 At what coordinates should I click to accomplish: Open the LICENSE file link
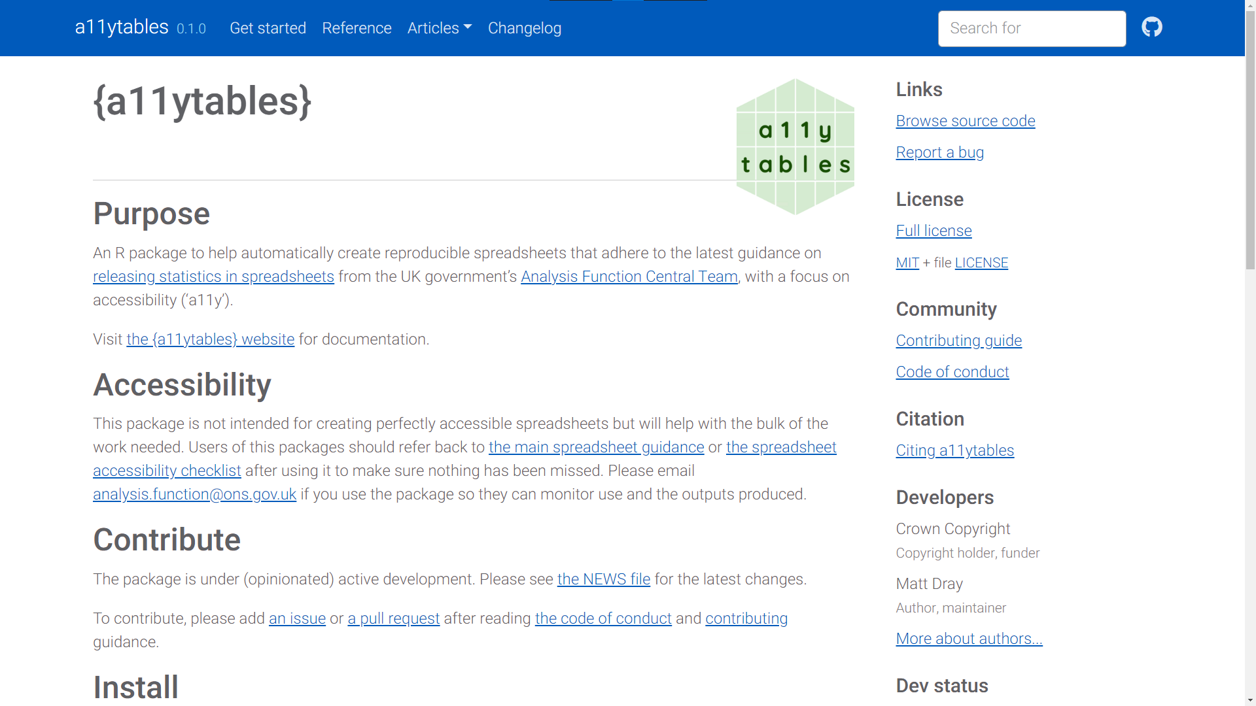click(981, 263)
